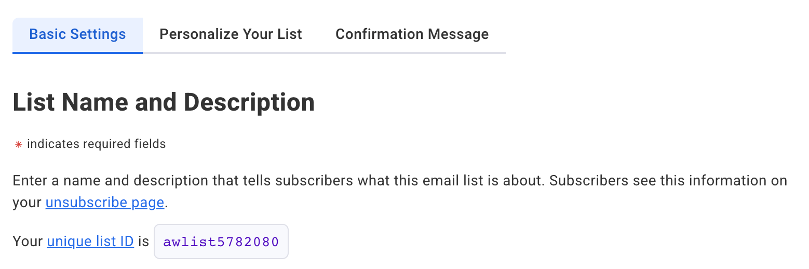This screenshot has width=809, height=269.
Task: Switch to the Personalize Your List tab
Action: tap(231, 35)
